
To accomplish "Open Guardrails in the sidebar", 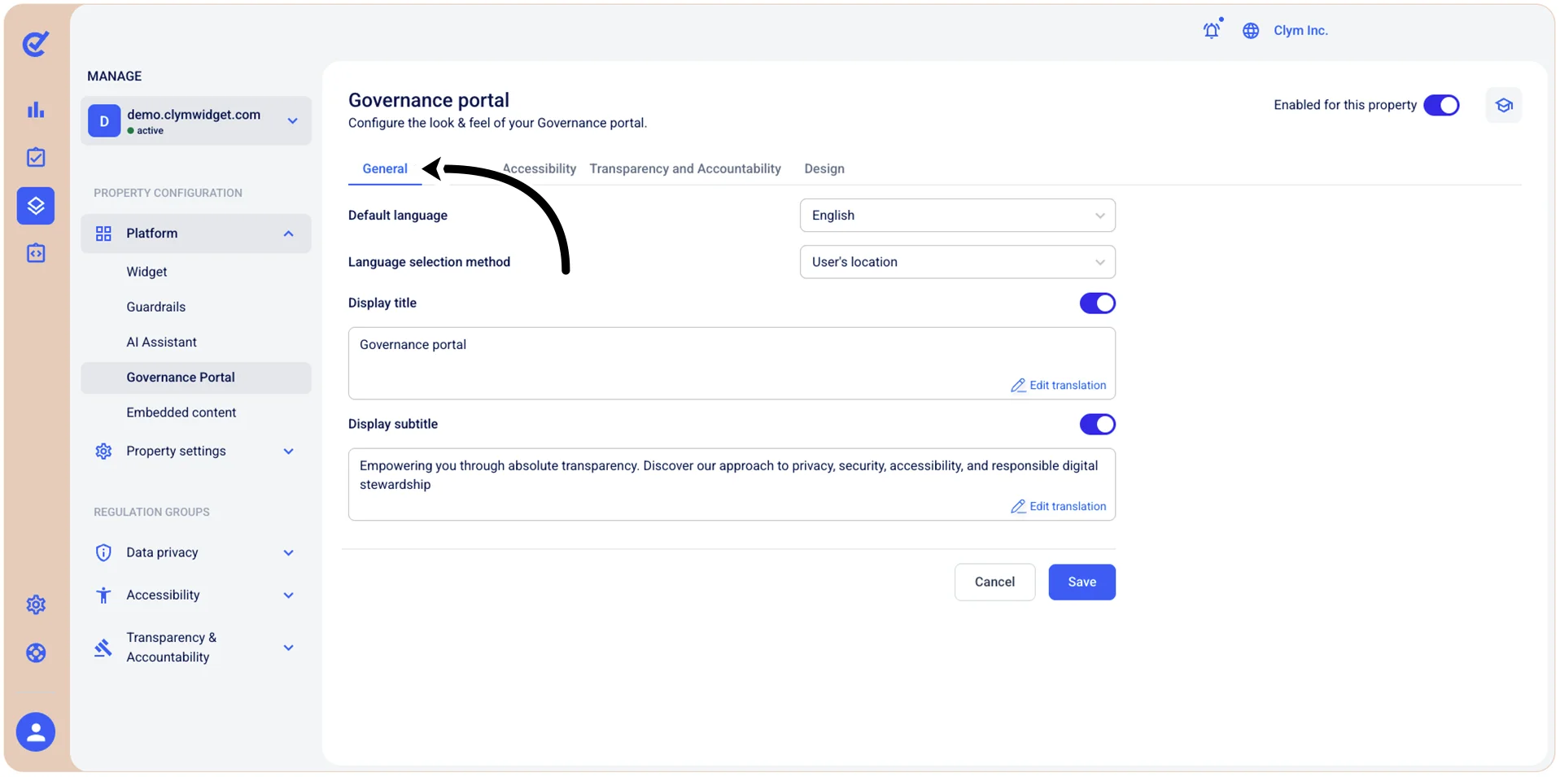I will click(156, 307).
